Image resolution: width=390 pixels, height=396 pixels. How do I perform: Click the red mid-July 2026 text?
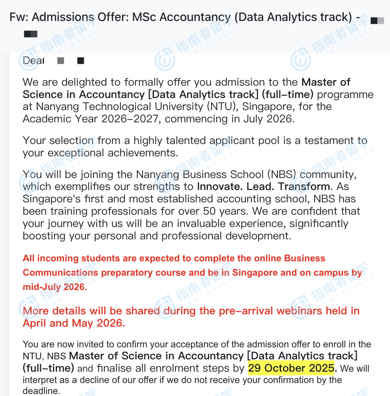click(x=55, y=287)
